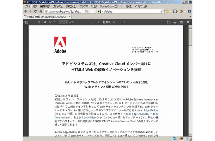Click the date text 【2013年2月15日】

point(66,96)
